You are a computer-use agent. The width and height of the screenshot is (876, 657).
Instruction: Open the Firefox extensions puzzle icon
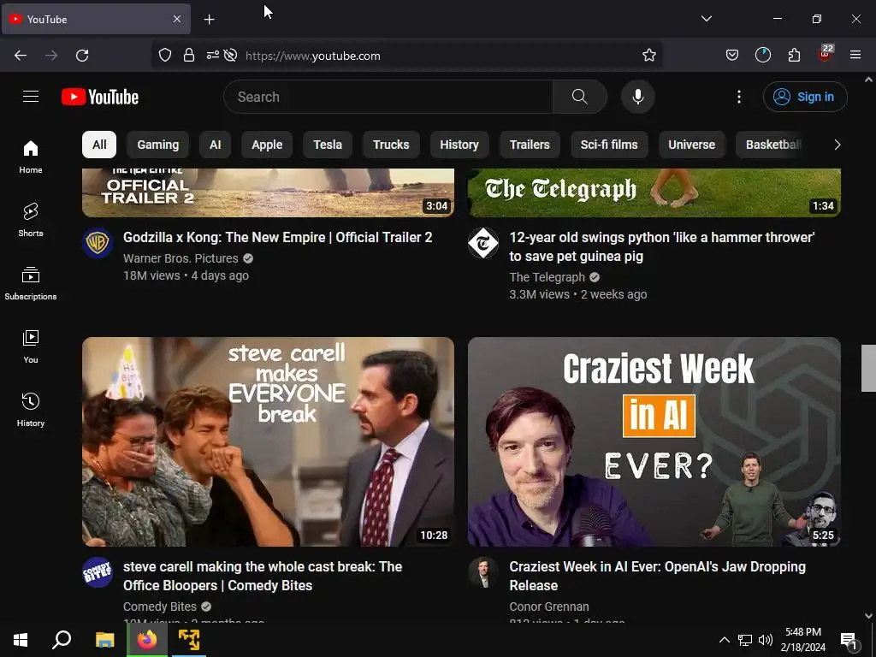click(794, 56)
